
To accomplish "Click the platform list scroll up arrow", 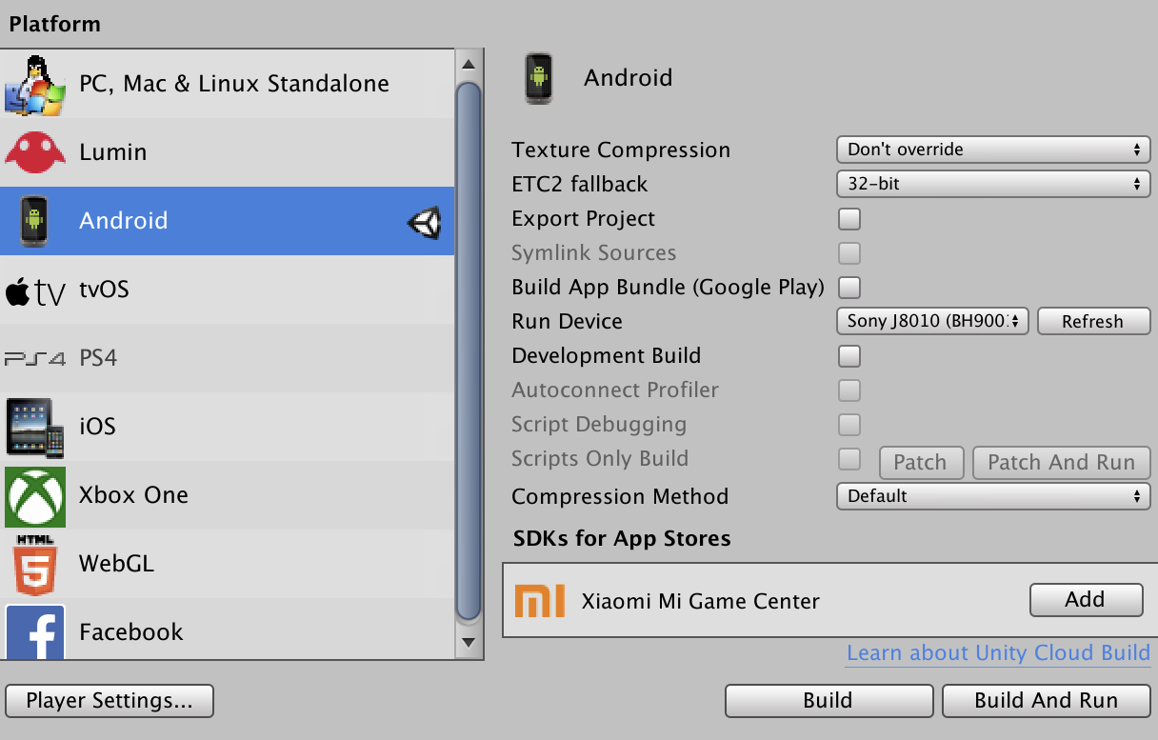I will point(469,65).
